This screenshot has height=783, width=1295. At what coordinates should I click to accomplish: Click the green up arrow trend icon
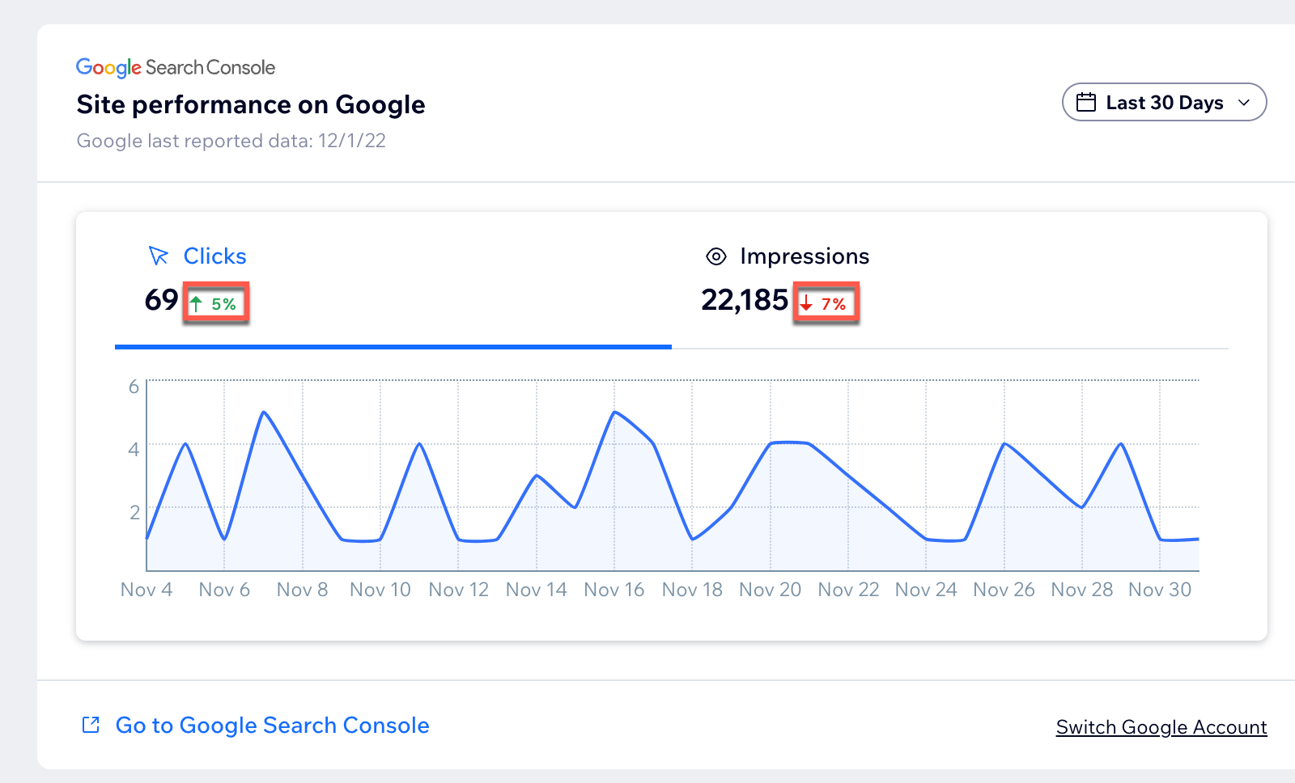pyautogui.click(x=196, y=304)
